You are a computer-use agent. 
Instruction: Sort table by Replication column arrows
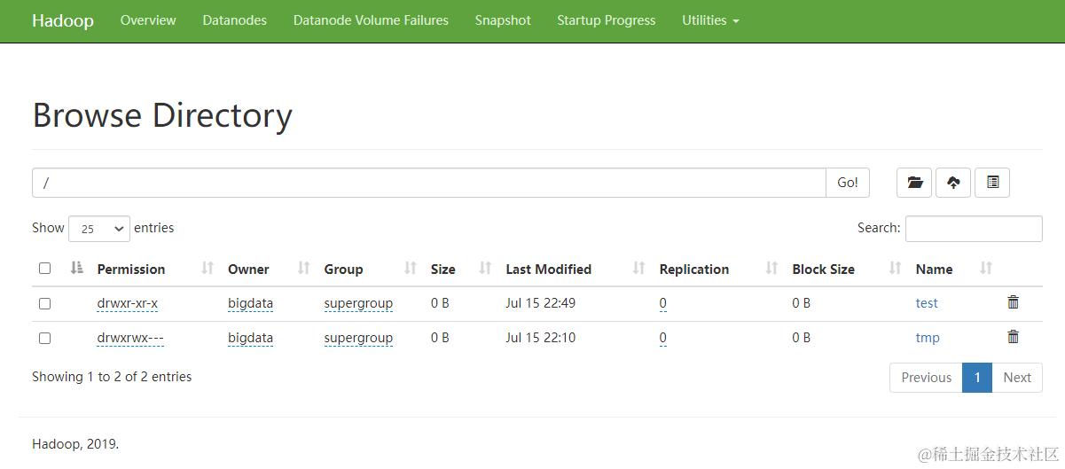click(x=771, y=269)
